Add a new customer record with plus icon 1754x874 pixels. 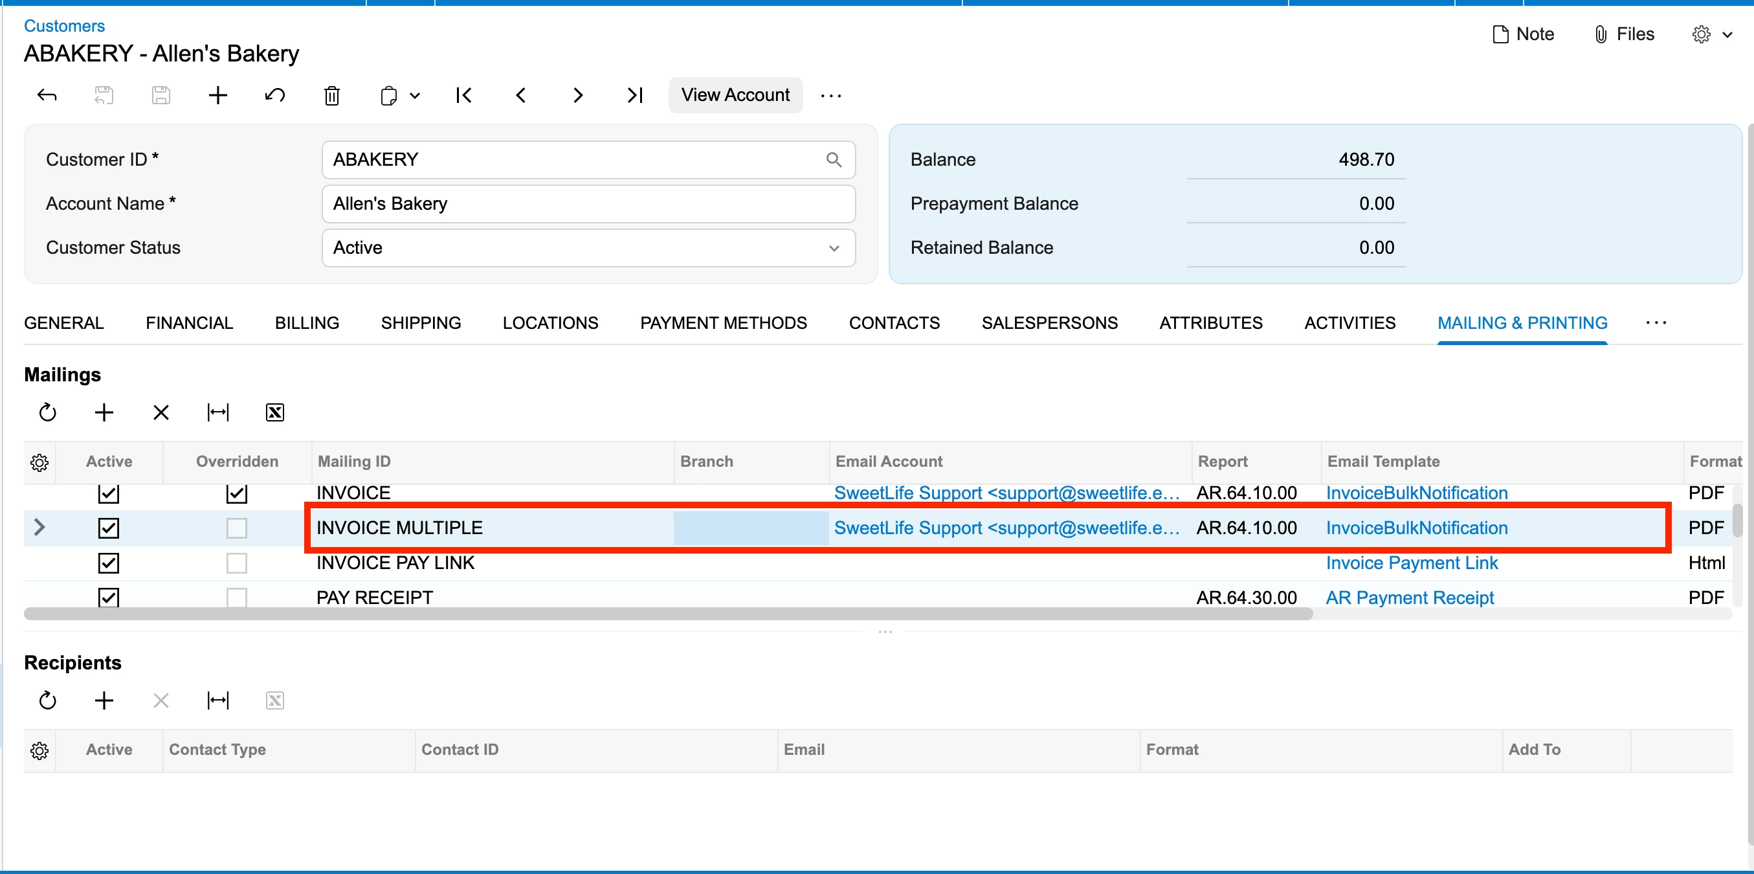click(217, 95)
